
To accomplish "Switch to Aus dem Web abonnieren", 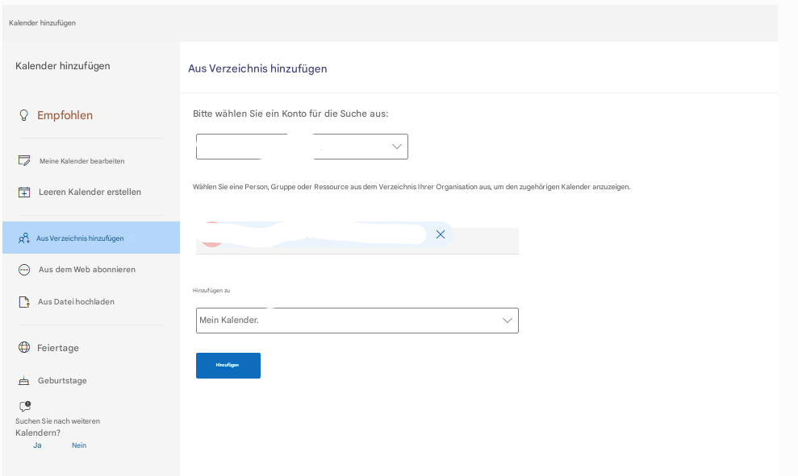I will [87, 270].
